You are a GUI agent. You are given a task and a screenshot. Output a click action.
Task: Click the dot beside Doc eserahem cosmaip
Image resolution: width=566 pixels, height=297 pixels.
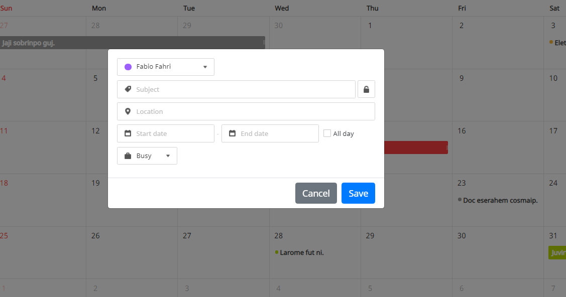point(459,200)
